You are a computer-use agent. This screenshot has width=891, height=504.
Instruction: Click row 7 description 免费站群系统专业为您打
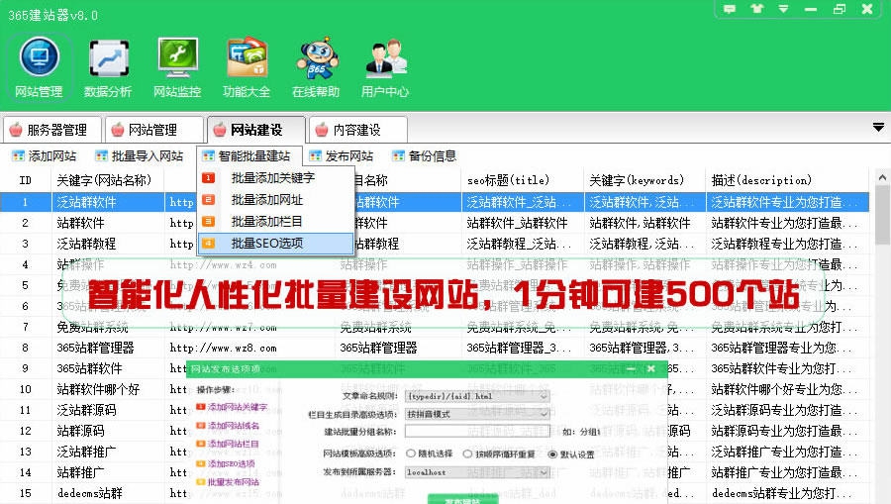point(784,328)
